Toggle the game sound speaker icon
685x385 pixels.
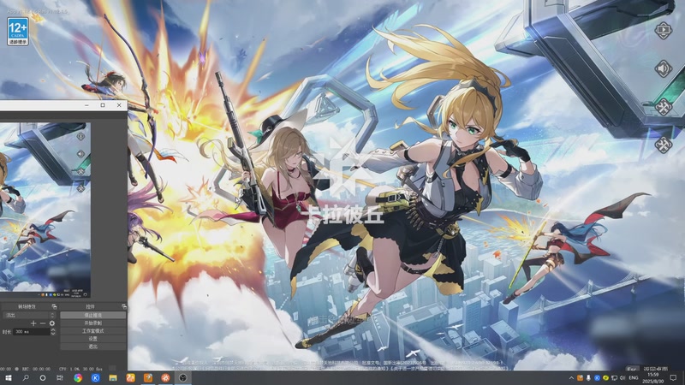click(x=663, y=68)
